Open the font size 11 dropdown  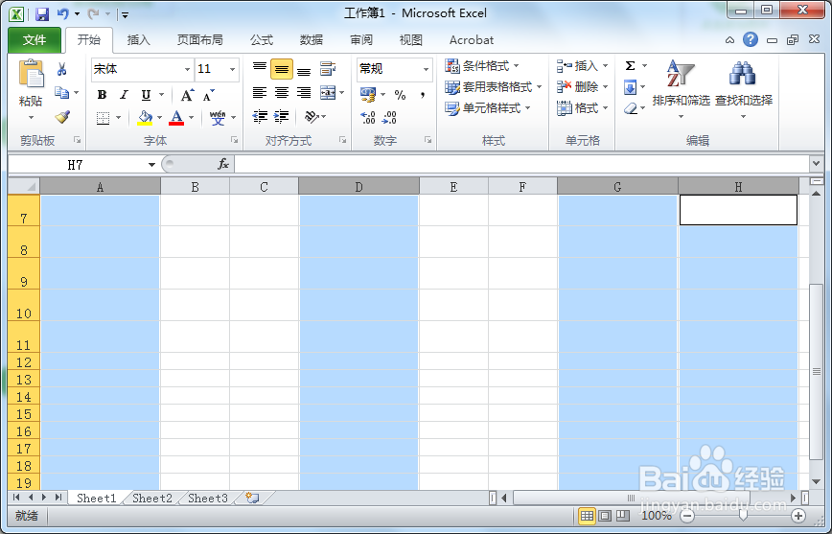[x=232, y=70]
